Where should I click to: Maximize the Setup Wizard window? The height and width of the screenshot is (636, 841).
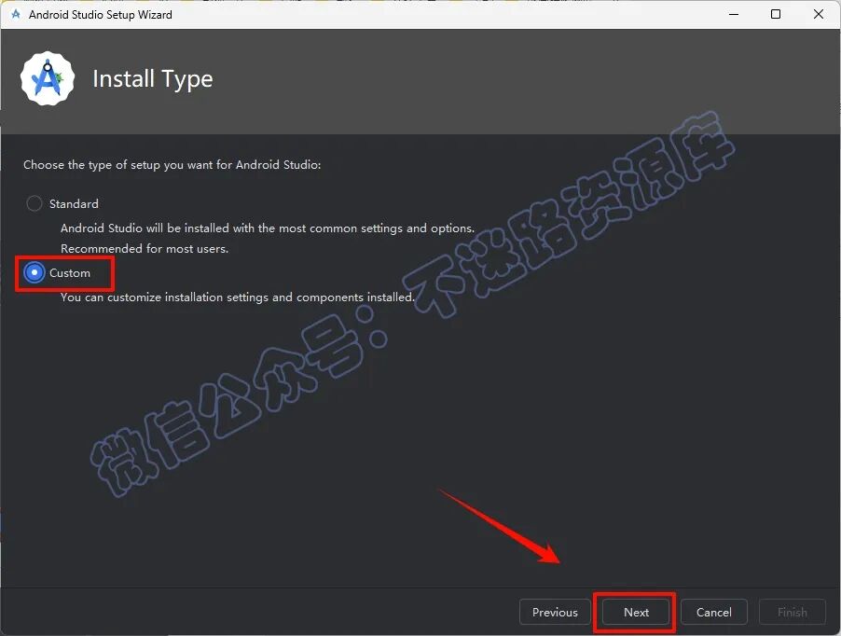pos(776,14)
